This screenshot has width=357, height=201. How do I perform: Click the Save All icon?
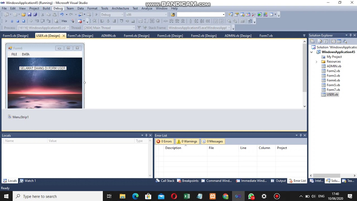[35, 15]
